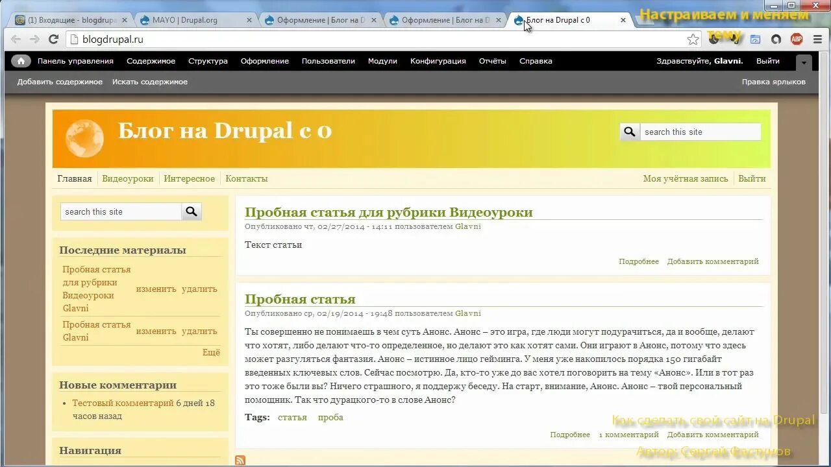The height and width of the screenshot is (467, 831).
Task: Click the Drupal admin home icon
Action: [21, 61]
